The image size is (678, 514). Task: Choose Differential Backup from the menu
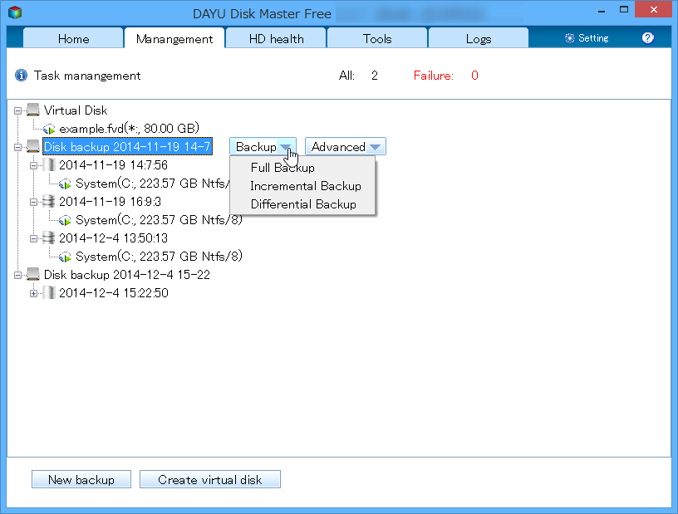click(x=303, y=204)
